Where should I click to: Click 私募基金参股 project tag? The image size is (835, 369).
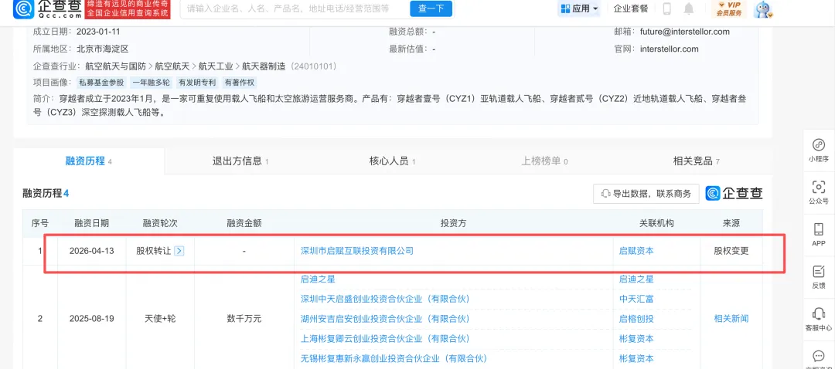click(x=101, y=83)
